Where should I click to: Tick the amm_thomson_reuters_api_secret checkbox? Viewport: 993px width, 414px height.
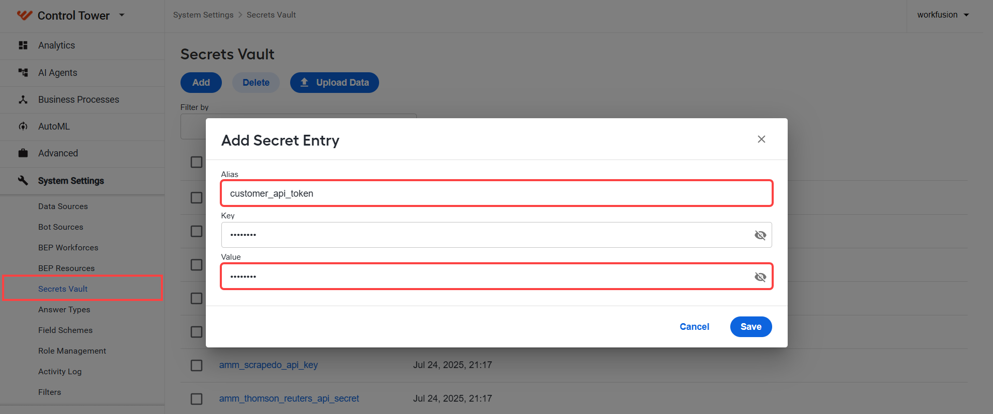(x=197, y=399)
